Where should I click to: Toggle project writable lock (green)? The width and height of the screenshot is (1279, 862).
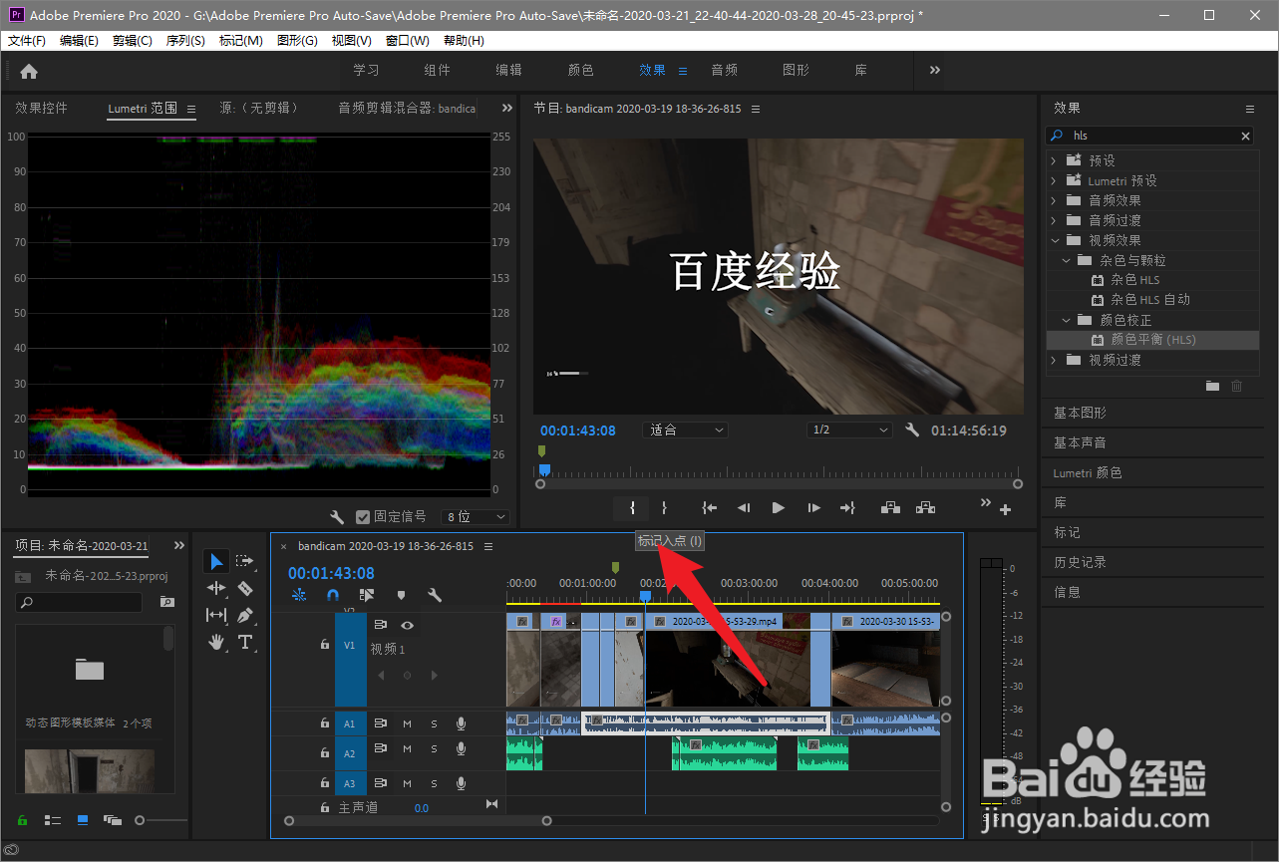(22, 820)
